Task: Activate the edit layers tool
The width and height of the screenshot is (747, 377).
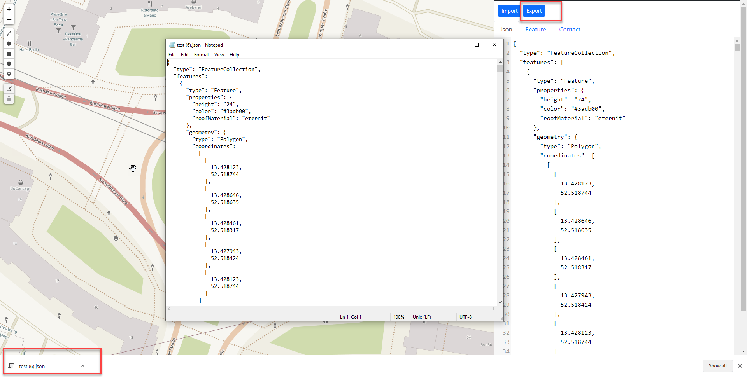Action: 9,89
